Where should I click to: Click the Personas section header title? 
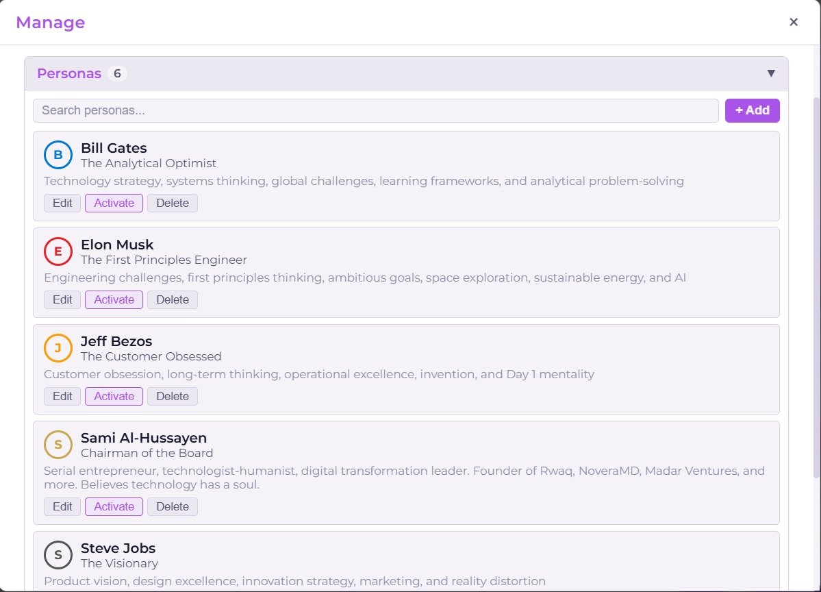click(69, 73)
